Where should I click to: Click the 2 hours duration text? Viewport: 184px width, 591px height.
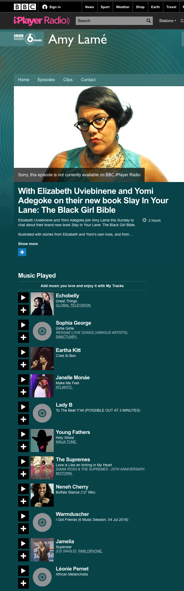[154, 220]
